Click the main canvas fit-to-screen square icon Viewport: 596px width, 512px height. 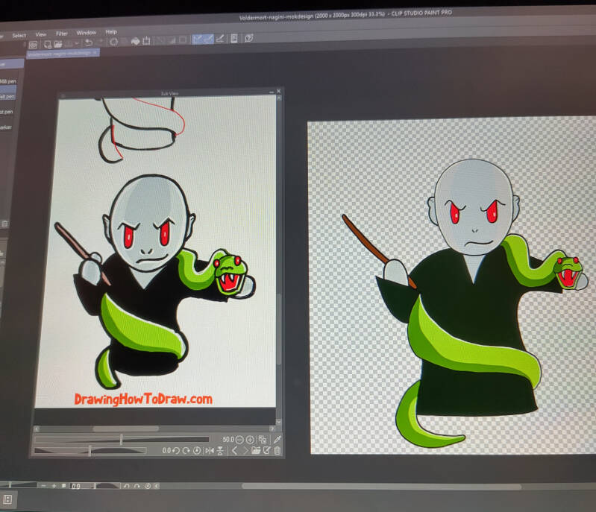(x=64, y=485)
